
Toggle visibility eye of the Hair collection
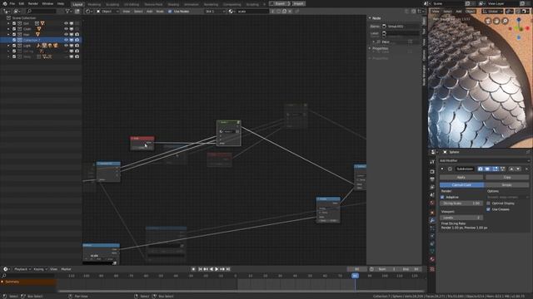coord(66,34)
